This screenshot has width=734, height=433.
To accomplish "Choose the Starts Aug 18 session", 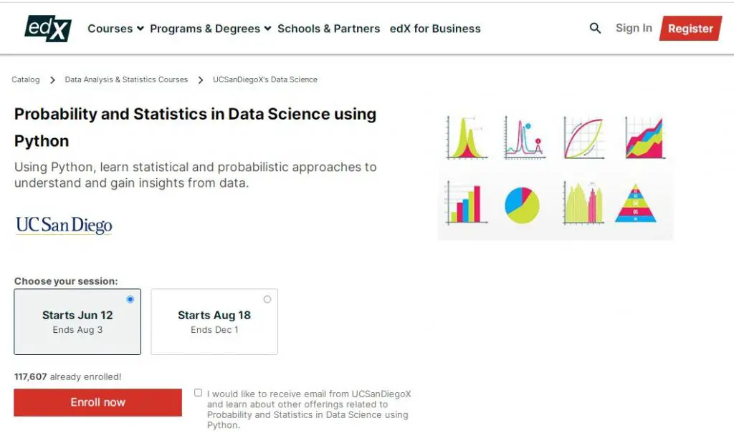I will click(214, 321).
